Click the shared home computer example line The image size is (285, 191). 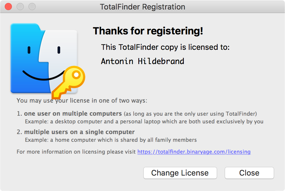[x=111, y=140]
